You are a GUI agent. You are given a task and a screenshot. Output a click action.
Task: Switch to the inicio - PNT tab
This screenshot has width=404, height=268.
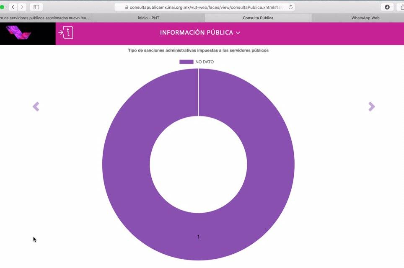point(148,18)
